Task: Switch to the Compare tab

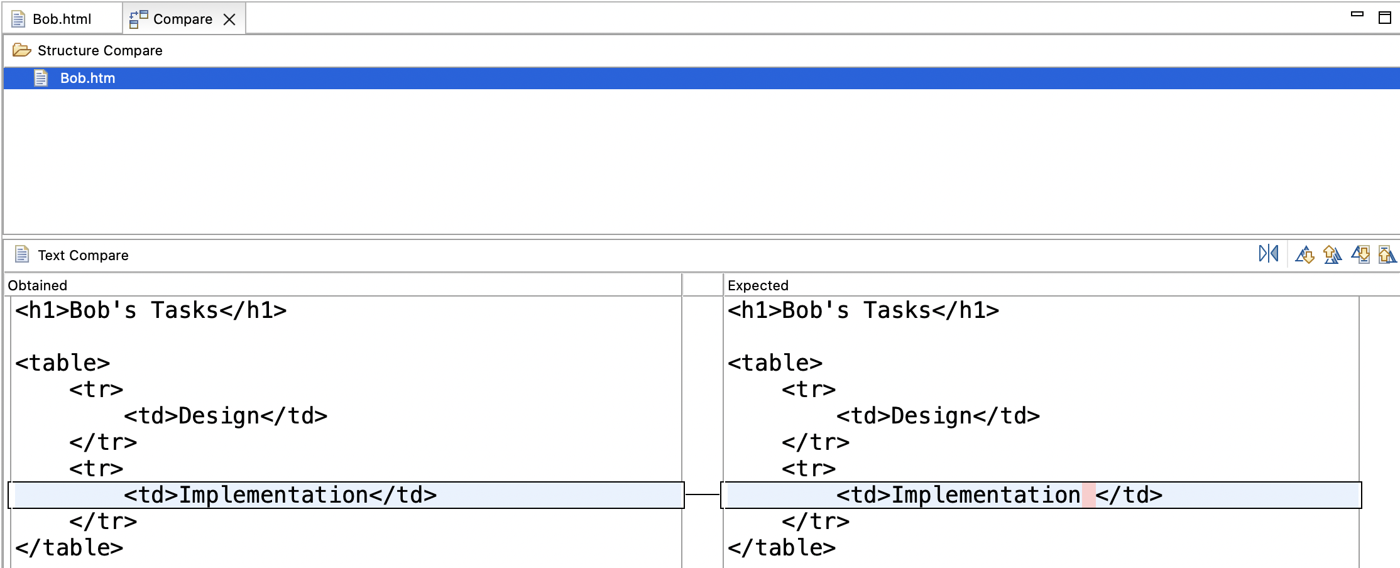Action: (x=182, y=18)
